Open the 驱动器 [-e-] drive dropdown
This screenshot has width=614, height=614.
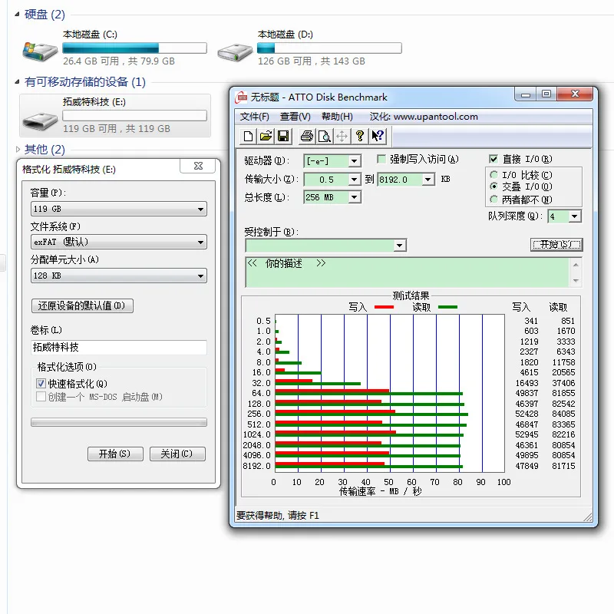point(354,161)
